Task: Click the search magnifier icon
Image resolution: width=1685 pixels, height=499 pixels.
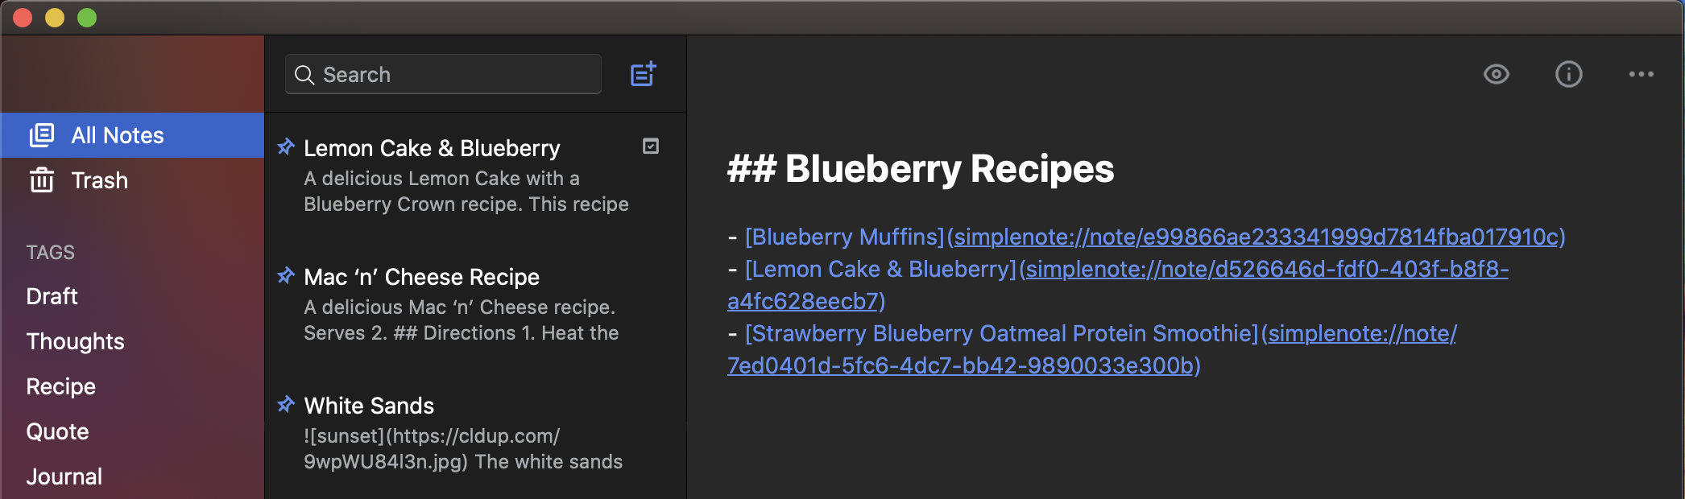Action: (304, 75)
